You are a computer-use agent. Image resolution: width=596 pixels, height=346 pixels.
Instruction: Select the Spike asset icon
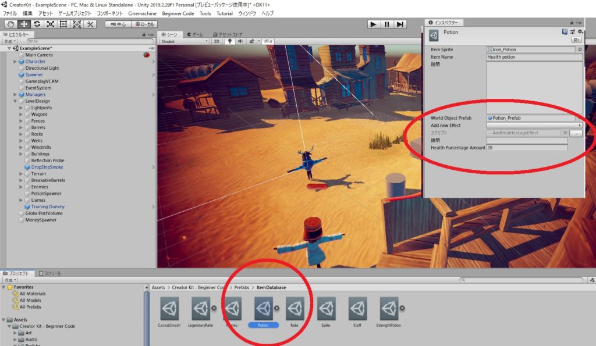point(326,308)
